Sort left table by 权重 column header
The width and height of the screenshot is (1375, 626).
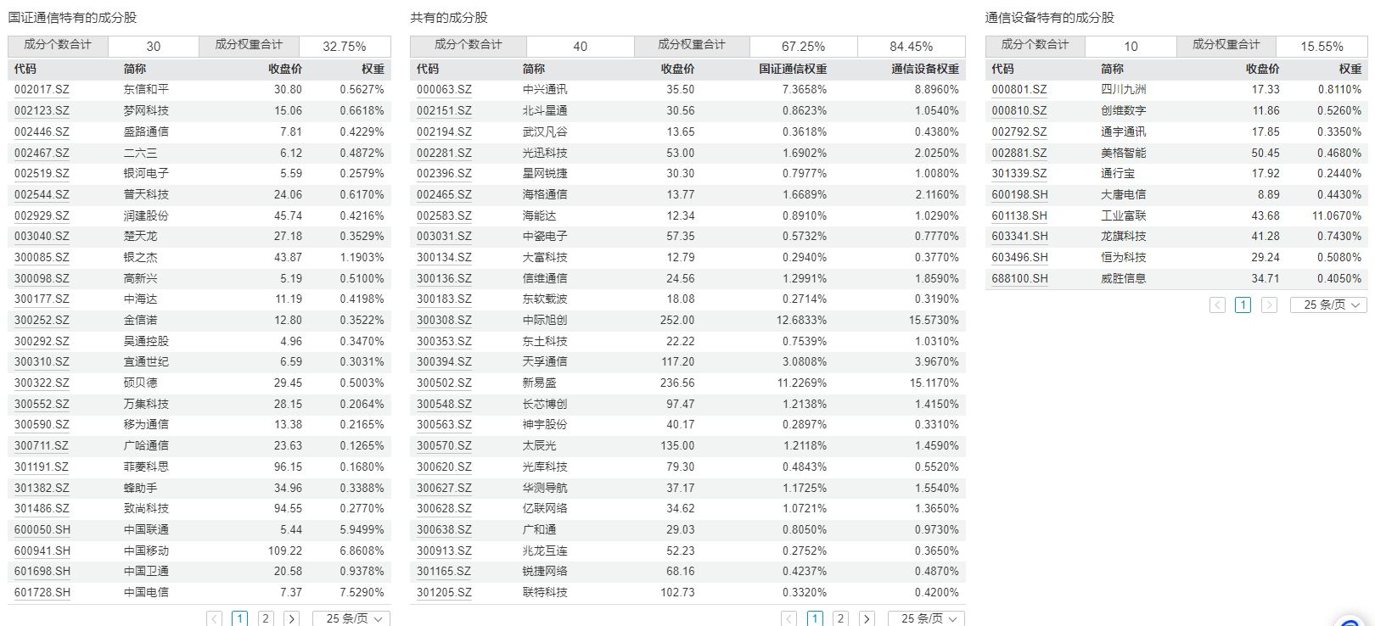[373, 69]
